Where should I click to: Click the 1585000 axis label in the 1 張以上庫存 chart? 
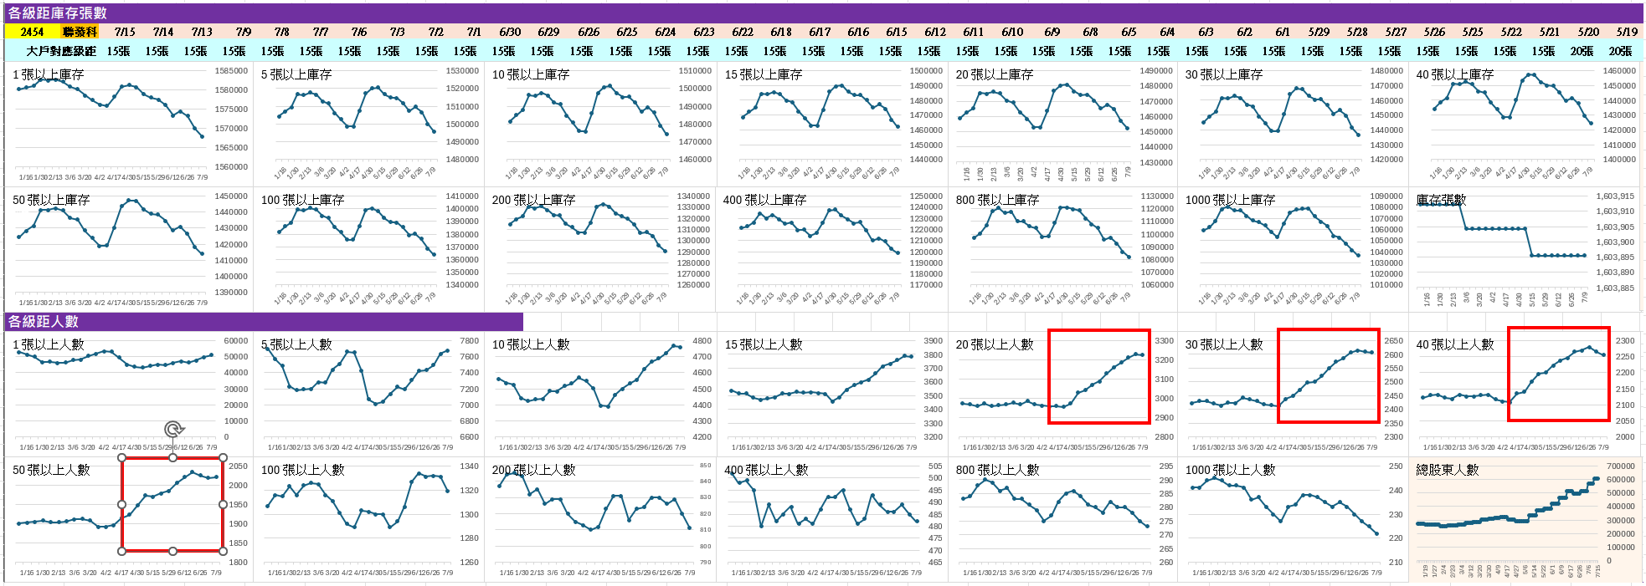(x=231, y=71)
